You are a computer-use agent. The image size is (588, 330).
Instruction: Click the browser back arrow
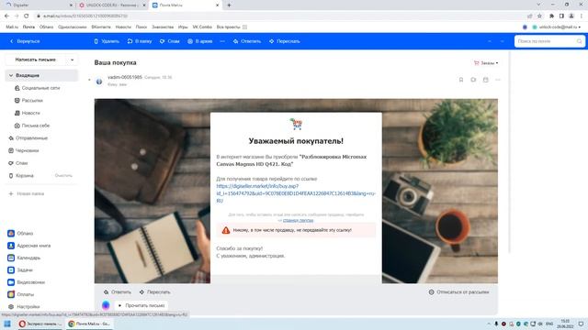pos(6,16)
